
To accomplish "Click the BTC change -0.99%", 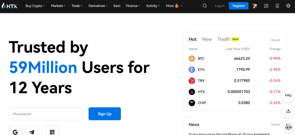I will [x=275, y=58].
